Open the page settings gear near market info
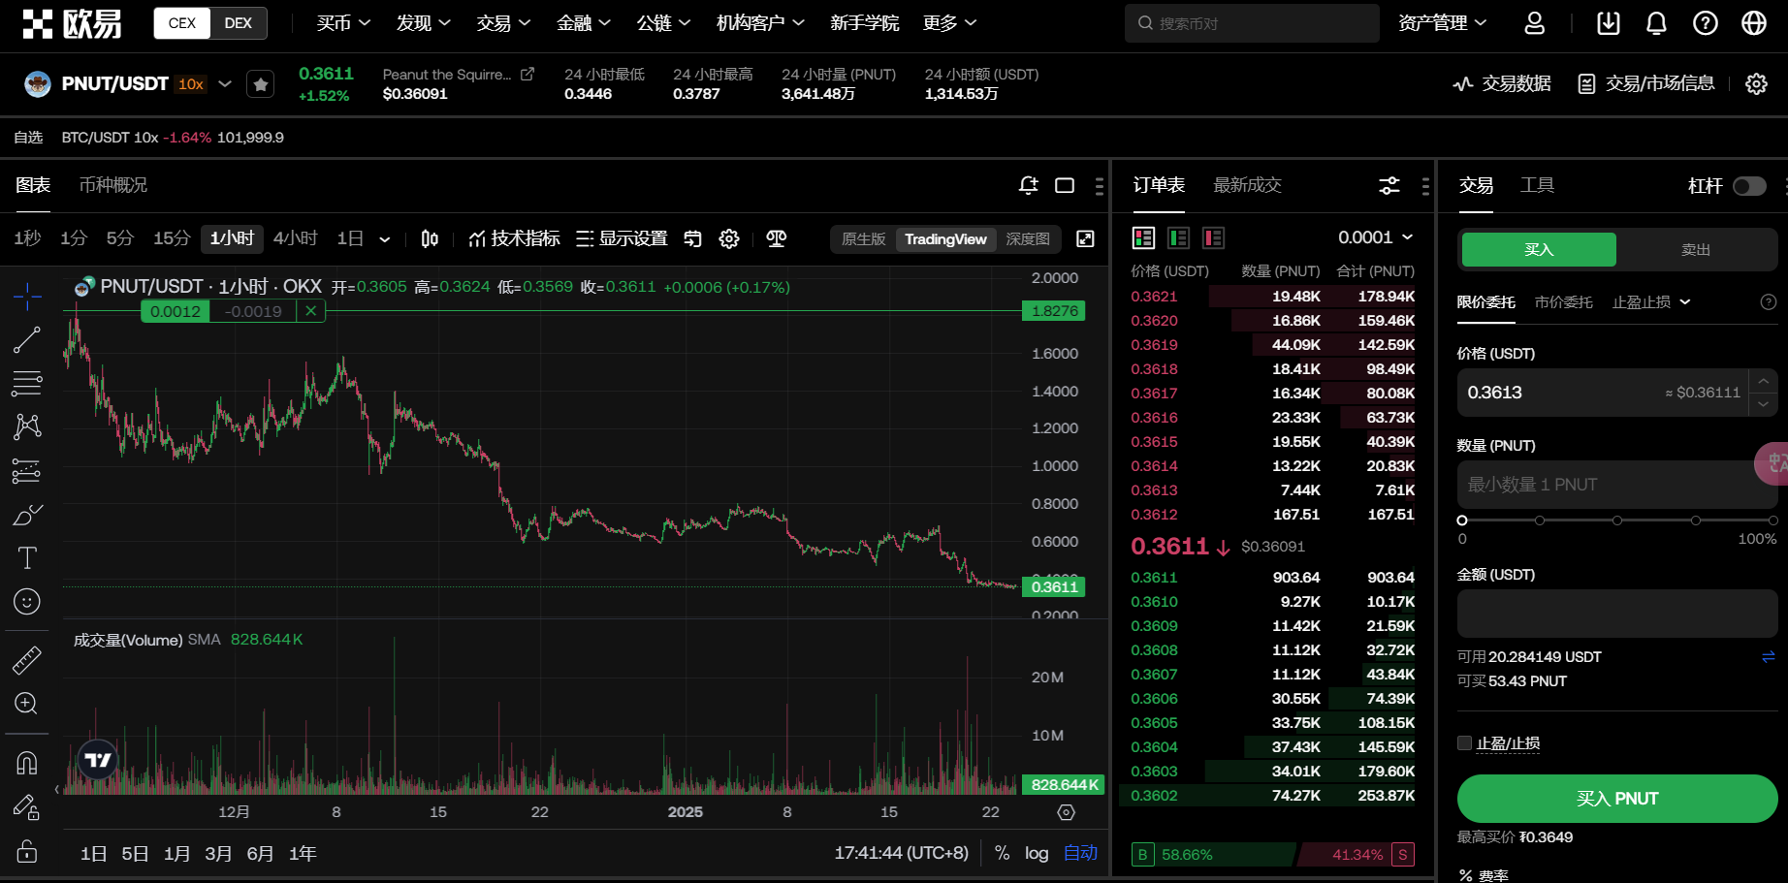1788x883 pixels. [x=1756, y=84]
